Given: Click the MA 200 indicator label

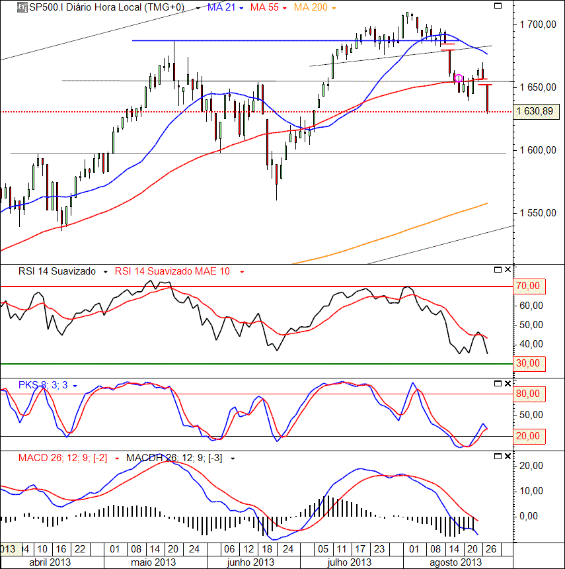Looking at the screenshot, I should pyautogui.click(x=311, y=8).
